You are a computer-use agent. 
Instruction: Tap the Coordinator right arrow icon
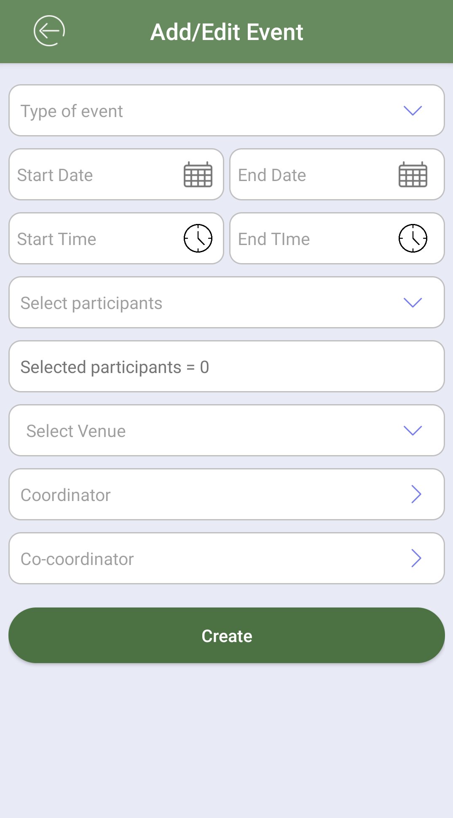point(416,494)
